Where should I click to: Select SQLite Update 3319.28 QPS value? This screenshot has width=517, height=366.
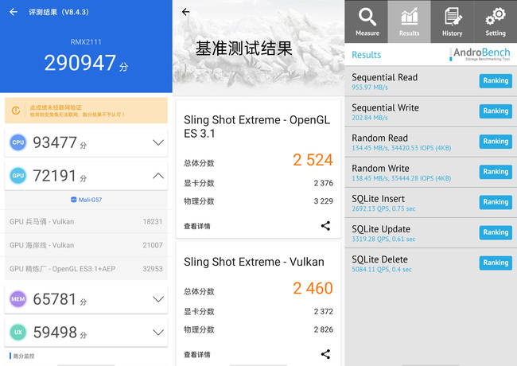(383, 239)
